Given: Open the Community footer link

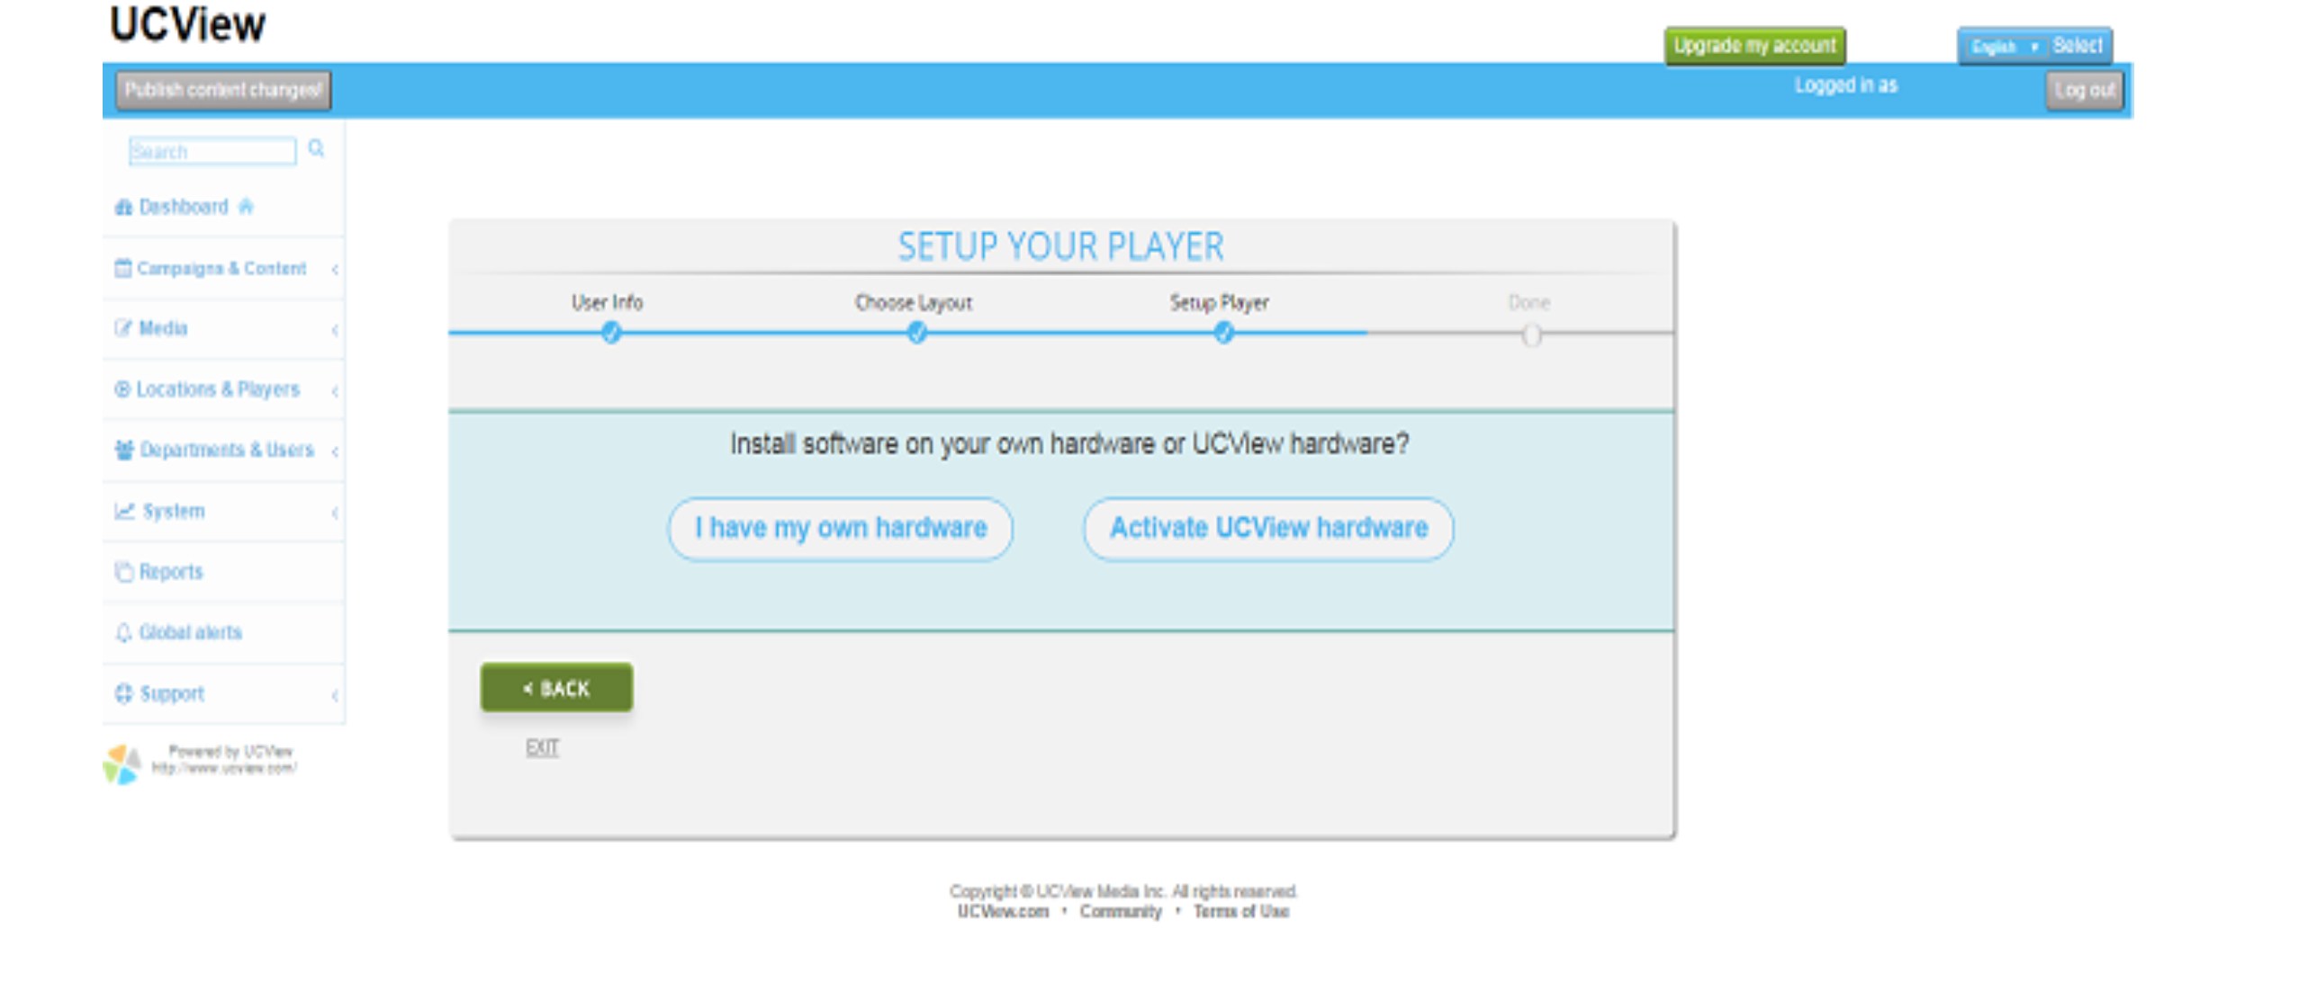Looking at the screenshot, I should 1121,911.
